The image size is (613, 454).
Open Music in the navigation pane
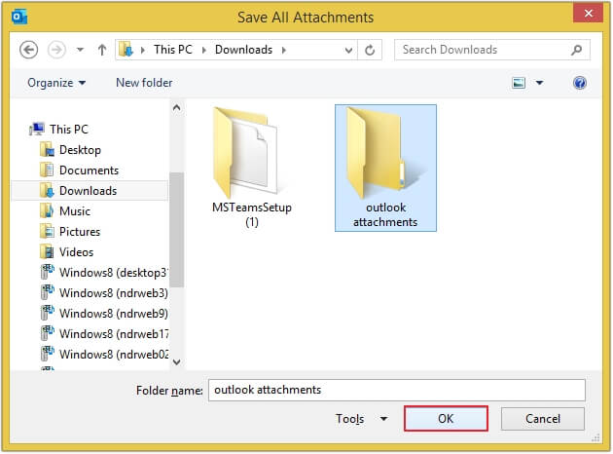coord(65,211)
